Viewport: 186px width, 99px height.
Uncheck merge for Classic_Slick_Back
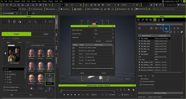tap(74, 54)
